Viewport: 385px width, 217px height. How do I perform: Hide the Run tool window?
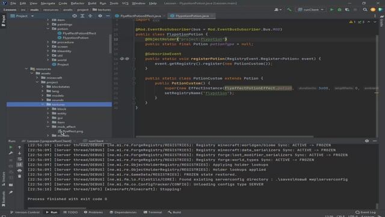(375, 141)
